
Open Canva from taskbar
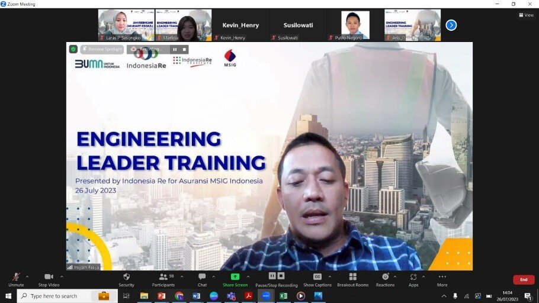pyautogui.click(x=214, y=296)
